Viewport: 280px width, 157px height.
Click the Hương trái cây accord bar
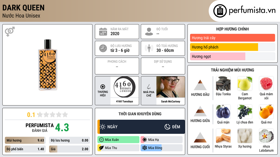click(232, 38)
